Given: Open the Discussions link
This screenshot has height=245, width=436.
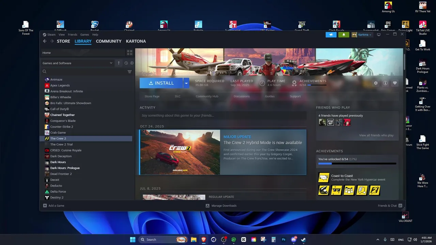Looking at the screenshot, I should (x=242, y=96).
